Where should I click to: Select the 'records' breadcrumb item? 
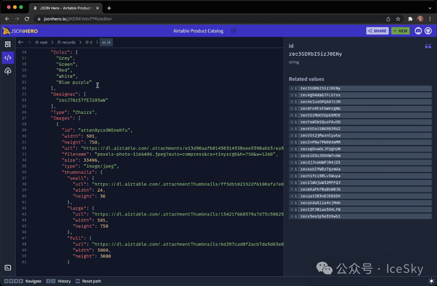[66, 42]
